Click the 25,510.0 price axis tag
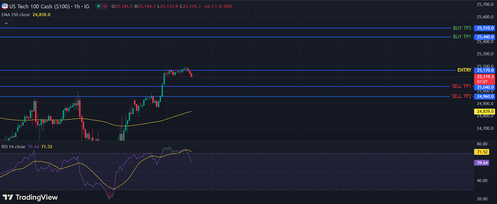497x204 pixels. (x=485, y=28)
